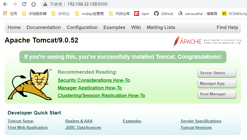Screen dimensions: 247x140
Task: Open the Examples navigation item in top bar
Action: coord(114,27)
